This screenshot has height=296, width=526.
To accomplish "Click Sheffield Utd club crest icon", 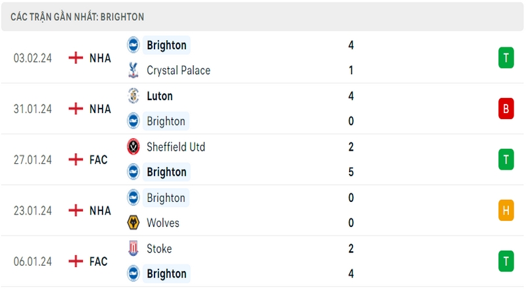I will point(133,147).
